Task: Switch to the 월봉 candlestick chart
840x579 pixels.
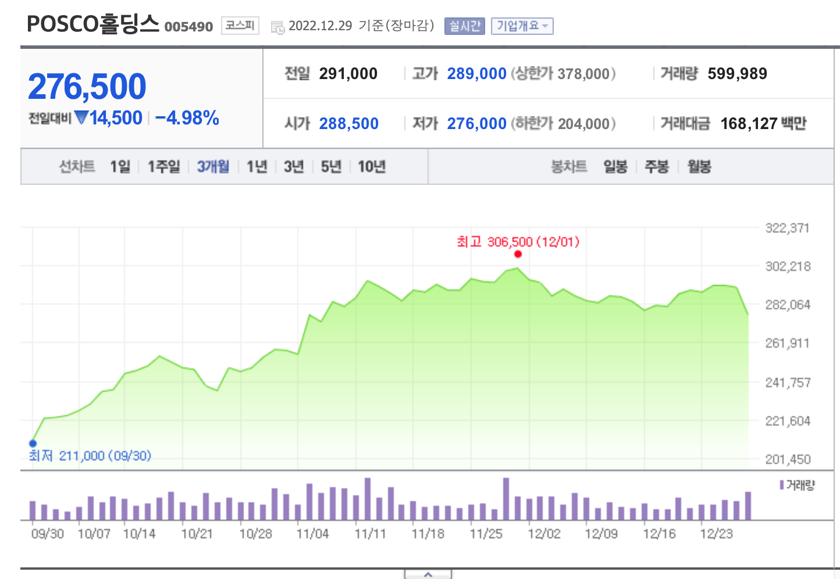Action: click(699, 167)
